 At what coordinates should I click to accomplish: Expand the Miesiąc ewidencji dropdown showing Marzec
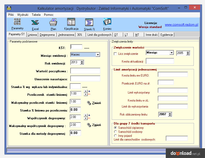pos(98,55)
